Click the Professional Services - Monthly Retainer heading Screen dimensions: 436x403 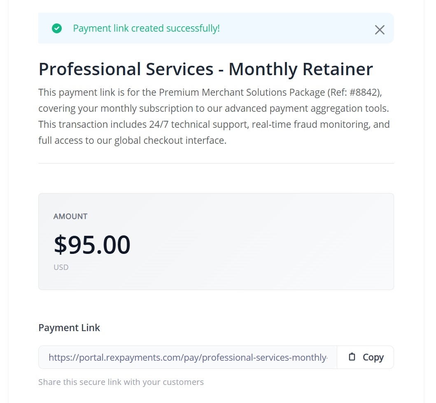tap(205, 69)
